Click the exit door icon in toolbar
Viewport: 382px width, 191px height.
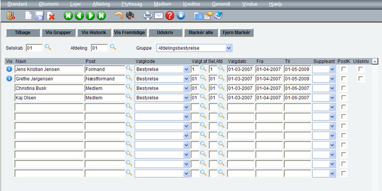[10, 16]
